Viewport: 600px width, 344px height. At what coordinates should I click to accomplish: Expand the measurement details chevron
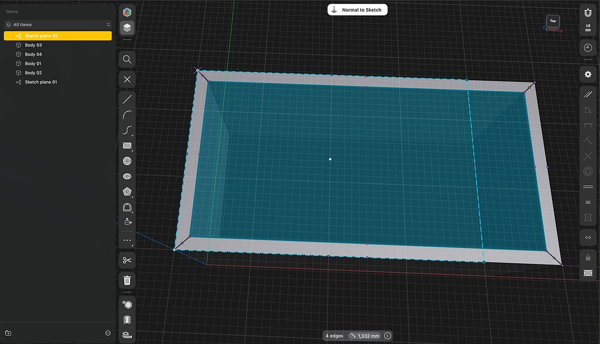pos(387,336)
